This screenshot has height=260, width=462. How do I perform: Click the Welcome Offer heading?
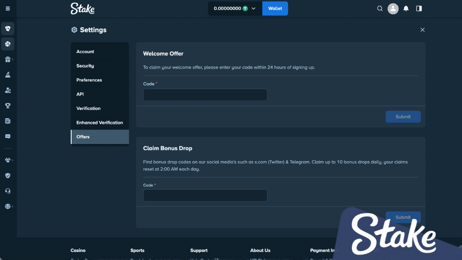pos(163,54)
